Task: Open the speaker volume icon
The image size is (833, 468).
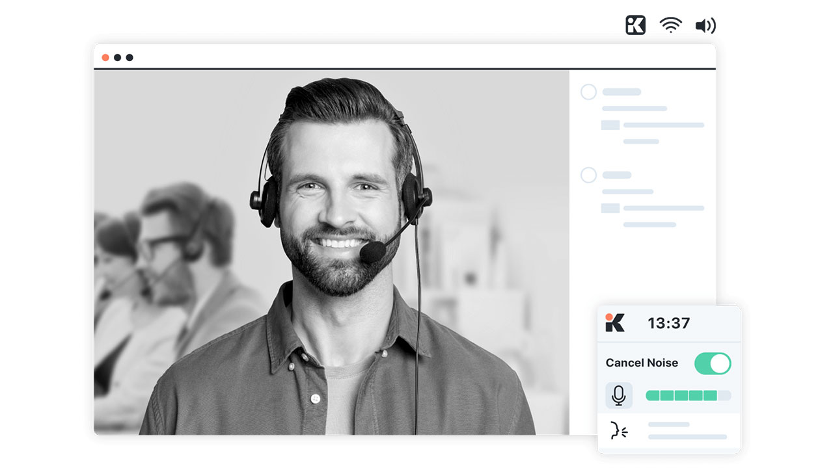Action: [705, 25]
